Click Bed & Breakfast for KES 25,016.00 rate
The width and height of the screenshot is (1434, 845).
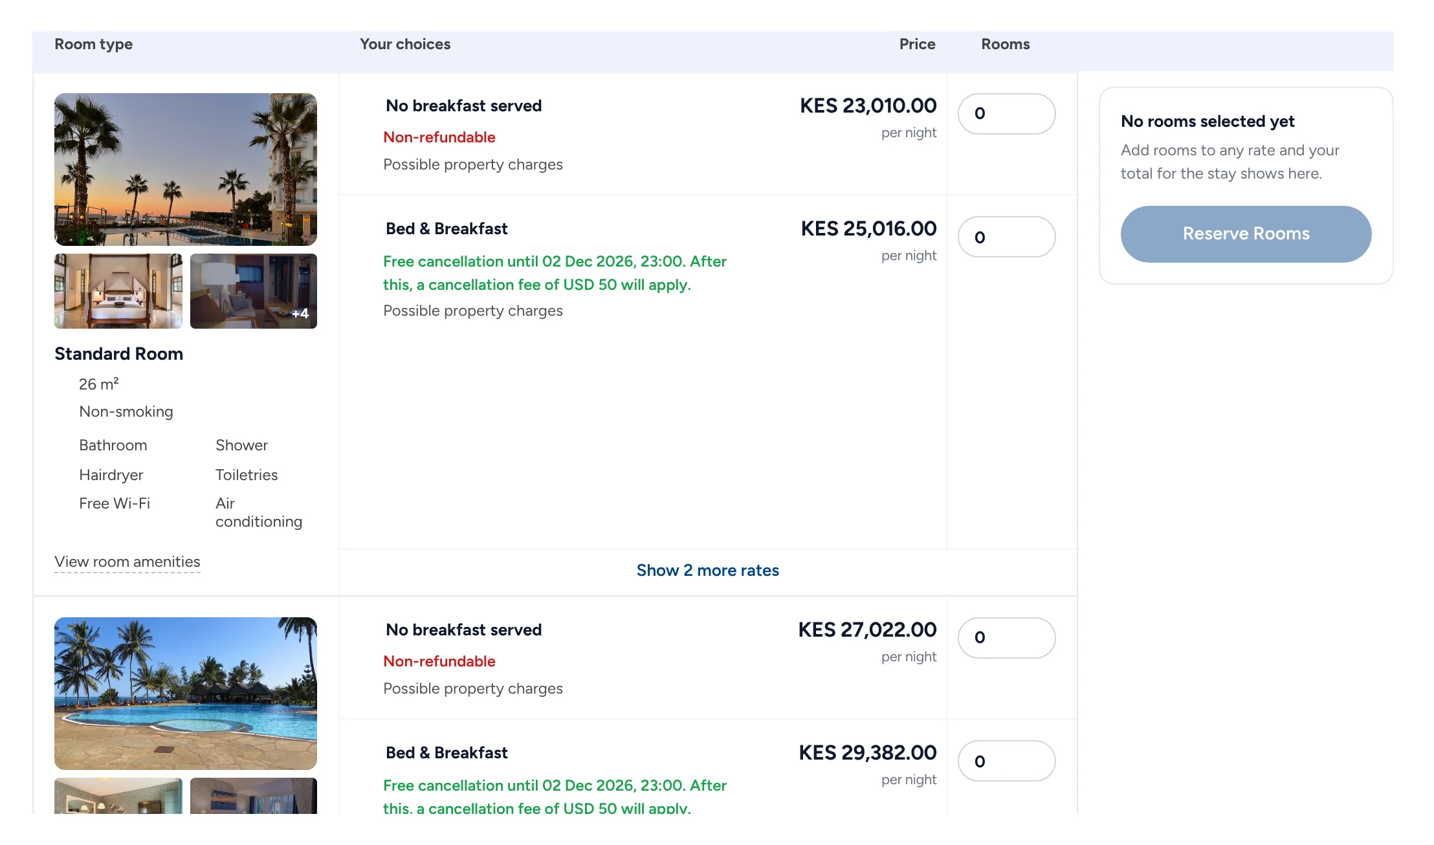(x=447, y=229)
